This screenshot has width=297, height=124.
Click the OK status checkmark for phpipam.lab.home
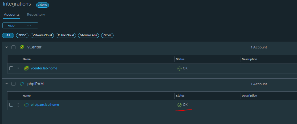tap(179, 105)
